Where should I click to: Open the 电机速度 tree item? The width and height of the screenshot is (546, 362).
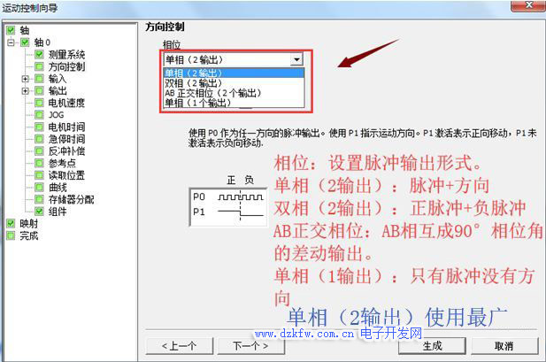click(x=66, y=103)
